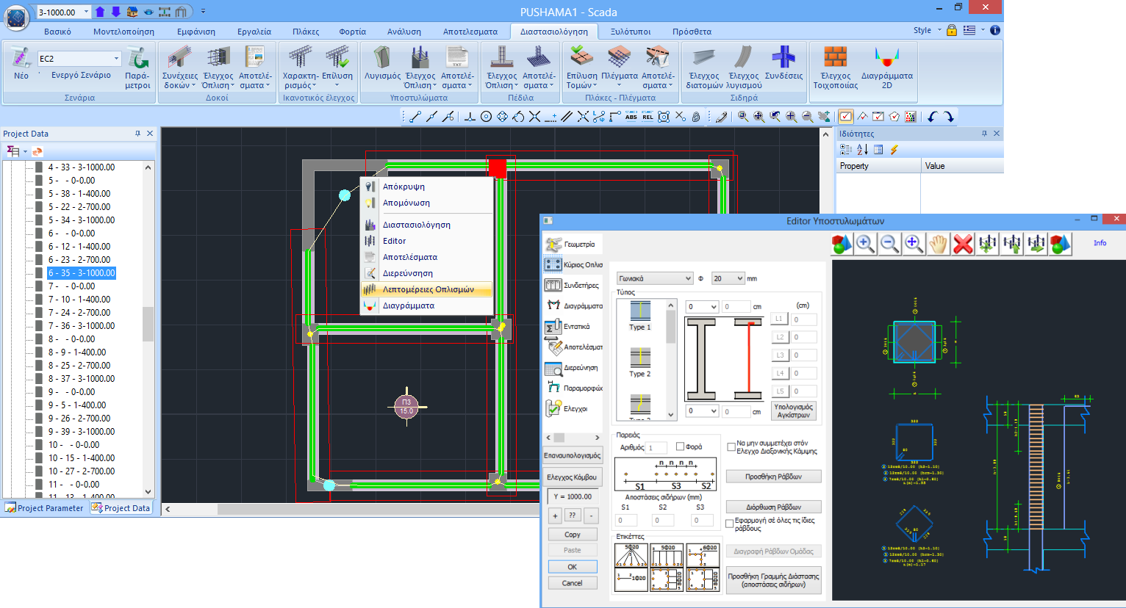The height and width of the screenshot is (608, 1126).
Task: Open Έλεγχοι in column editor sidebar
Action: coord(573,408)
